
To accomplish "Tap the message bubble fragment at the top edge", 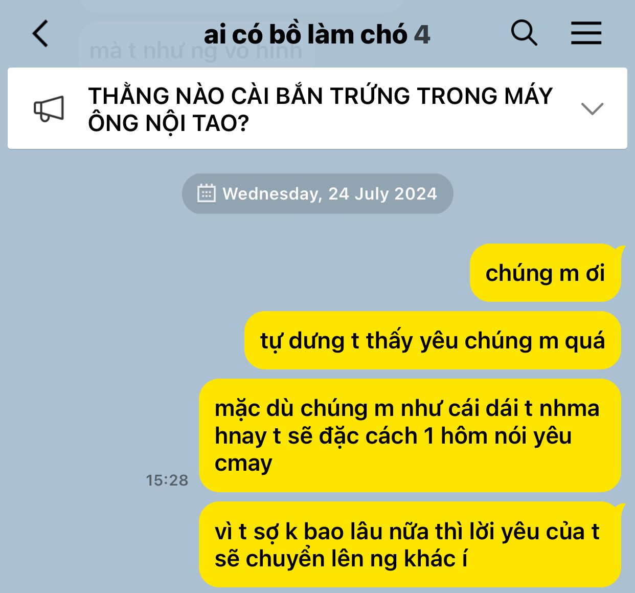I will pos(241,6).
